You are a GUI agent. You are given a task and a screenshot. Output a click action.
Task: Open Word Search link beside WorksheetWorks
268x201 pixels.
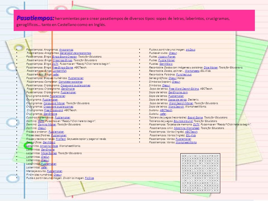(x=176, y=106)
